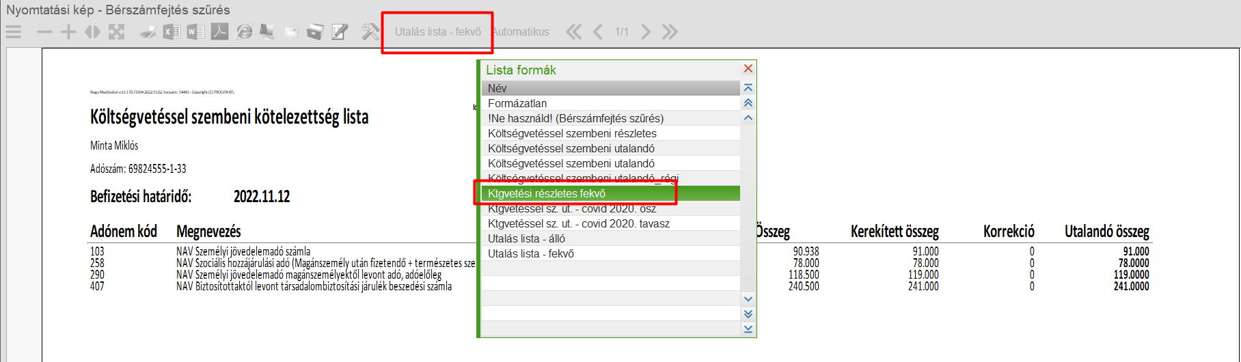Page up in Lista formák list
This screenshot has width=1241, height=362.
[x=748, y=103]
